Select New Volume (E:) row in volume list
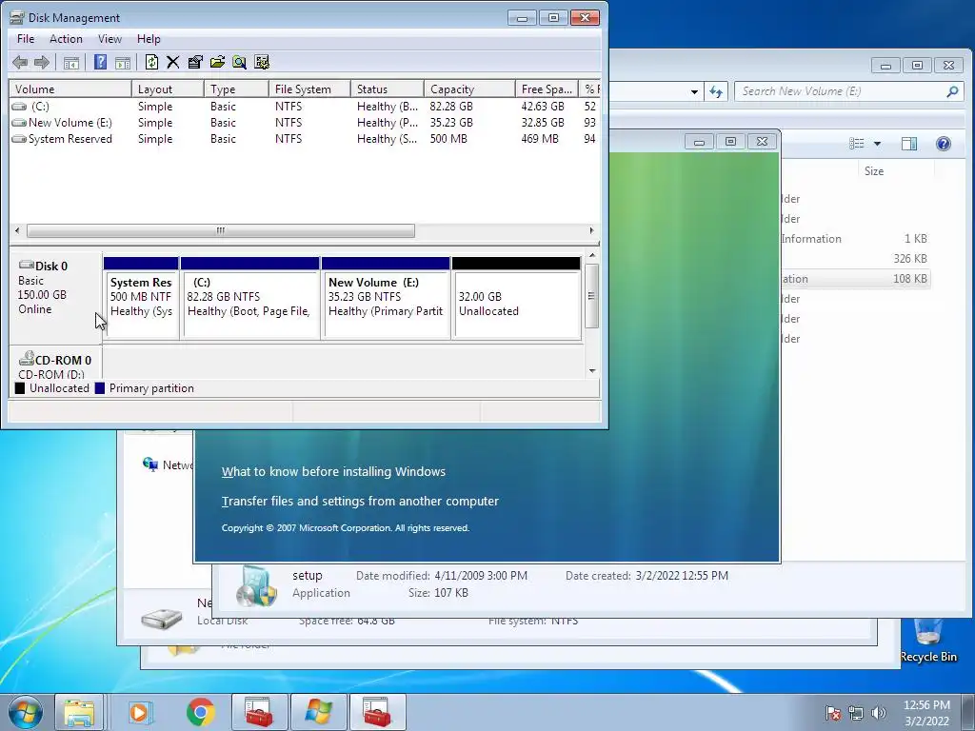This screenshot has height=731, width=975. point(304,123)
